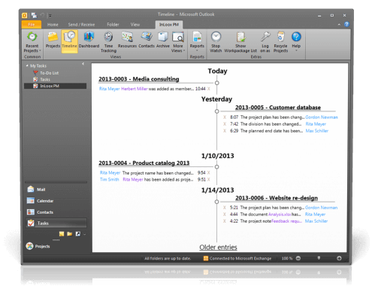Viewport: 372px width, 286px height.
Task: Remove the 9:54 project name entry
Action: pos(208,172)
